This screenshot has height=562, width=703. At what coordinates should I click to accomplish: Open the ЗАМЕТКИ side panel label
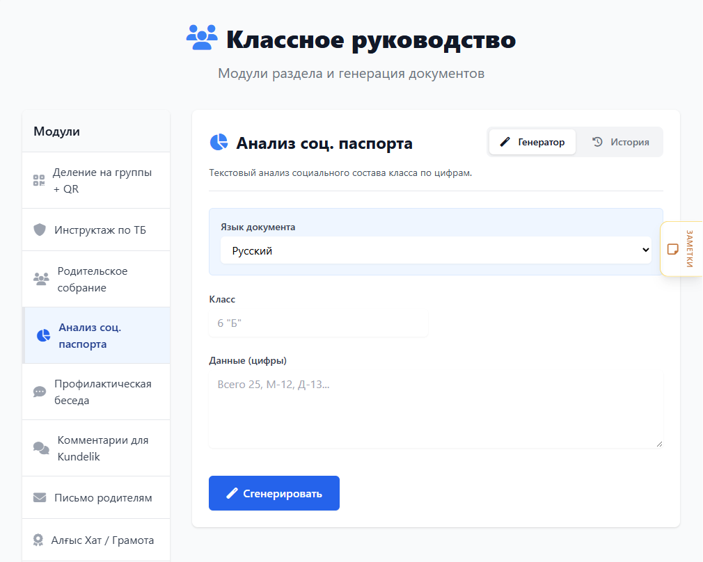[690, 249]
